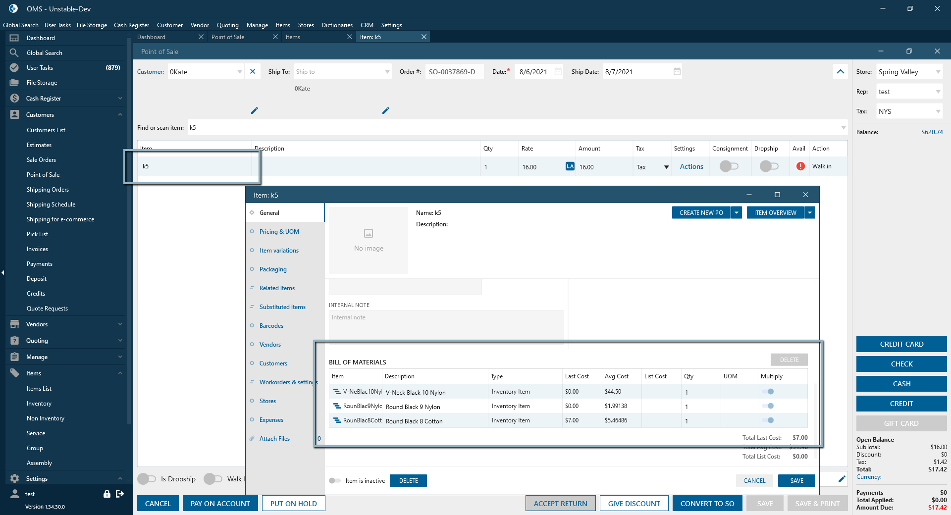Click the CONVERT TO SO button

click(707, 503)
